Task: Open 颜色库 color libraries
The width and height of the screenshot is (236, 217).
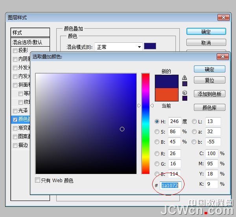Action: [209, 108]
